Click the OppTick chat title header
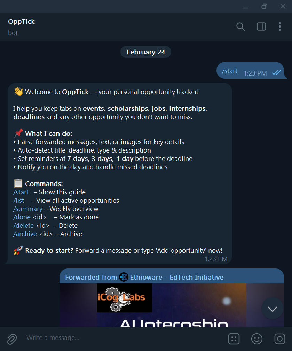 point(22,22)
